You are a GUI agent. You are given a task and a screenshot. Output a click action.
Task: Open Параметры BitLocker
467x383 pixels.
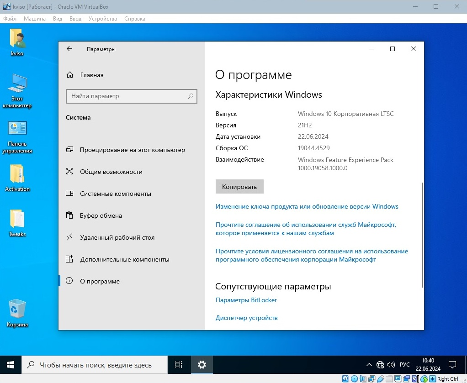pyautogui.click(x=246, y=300)
